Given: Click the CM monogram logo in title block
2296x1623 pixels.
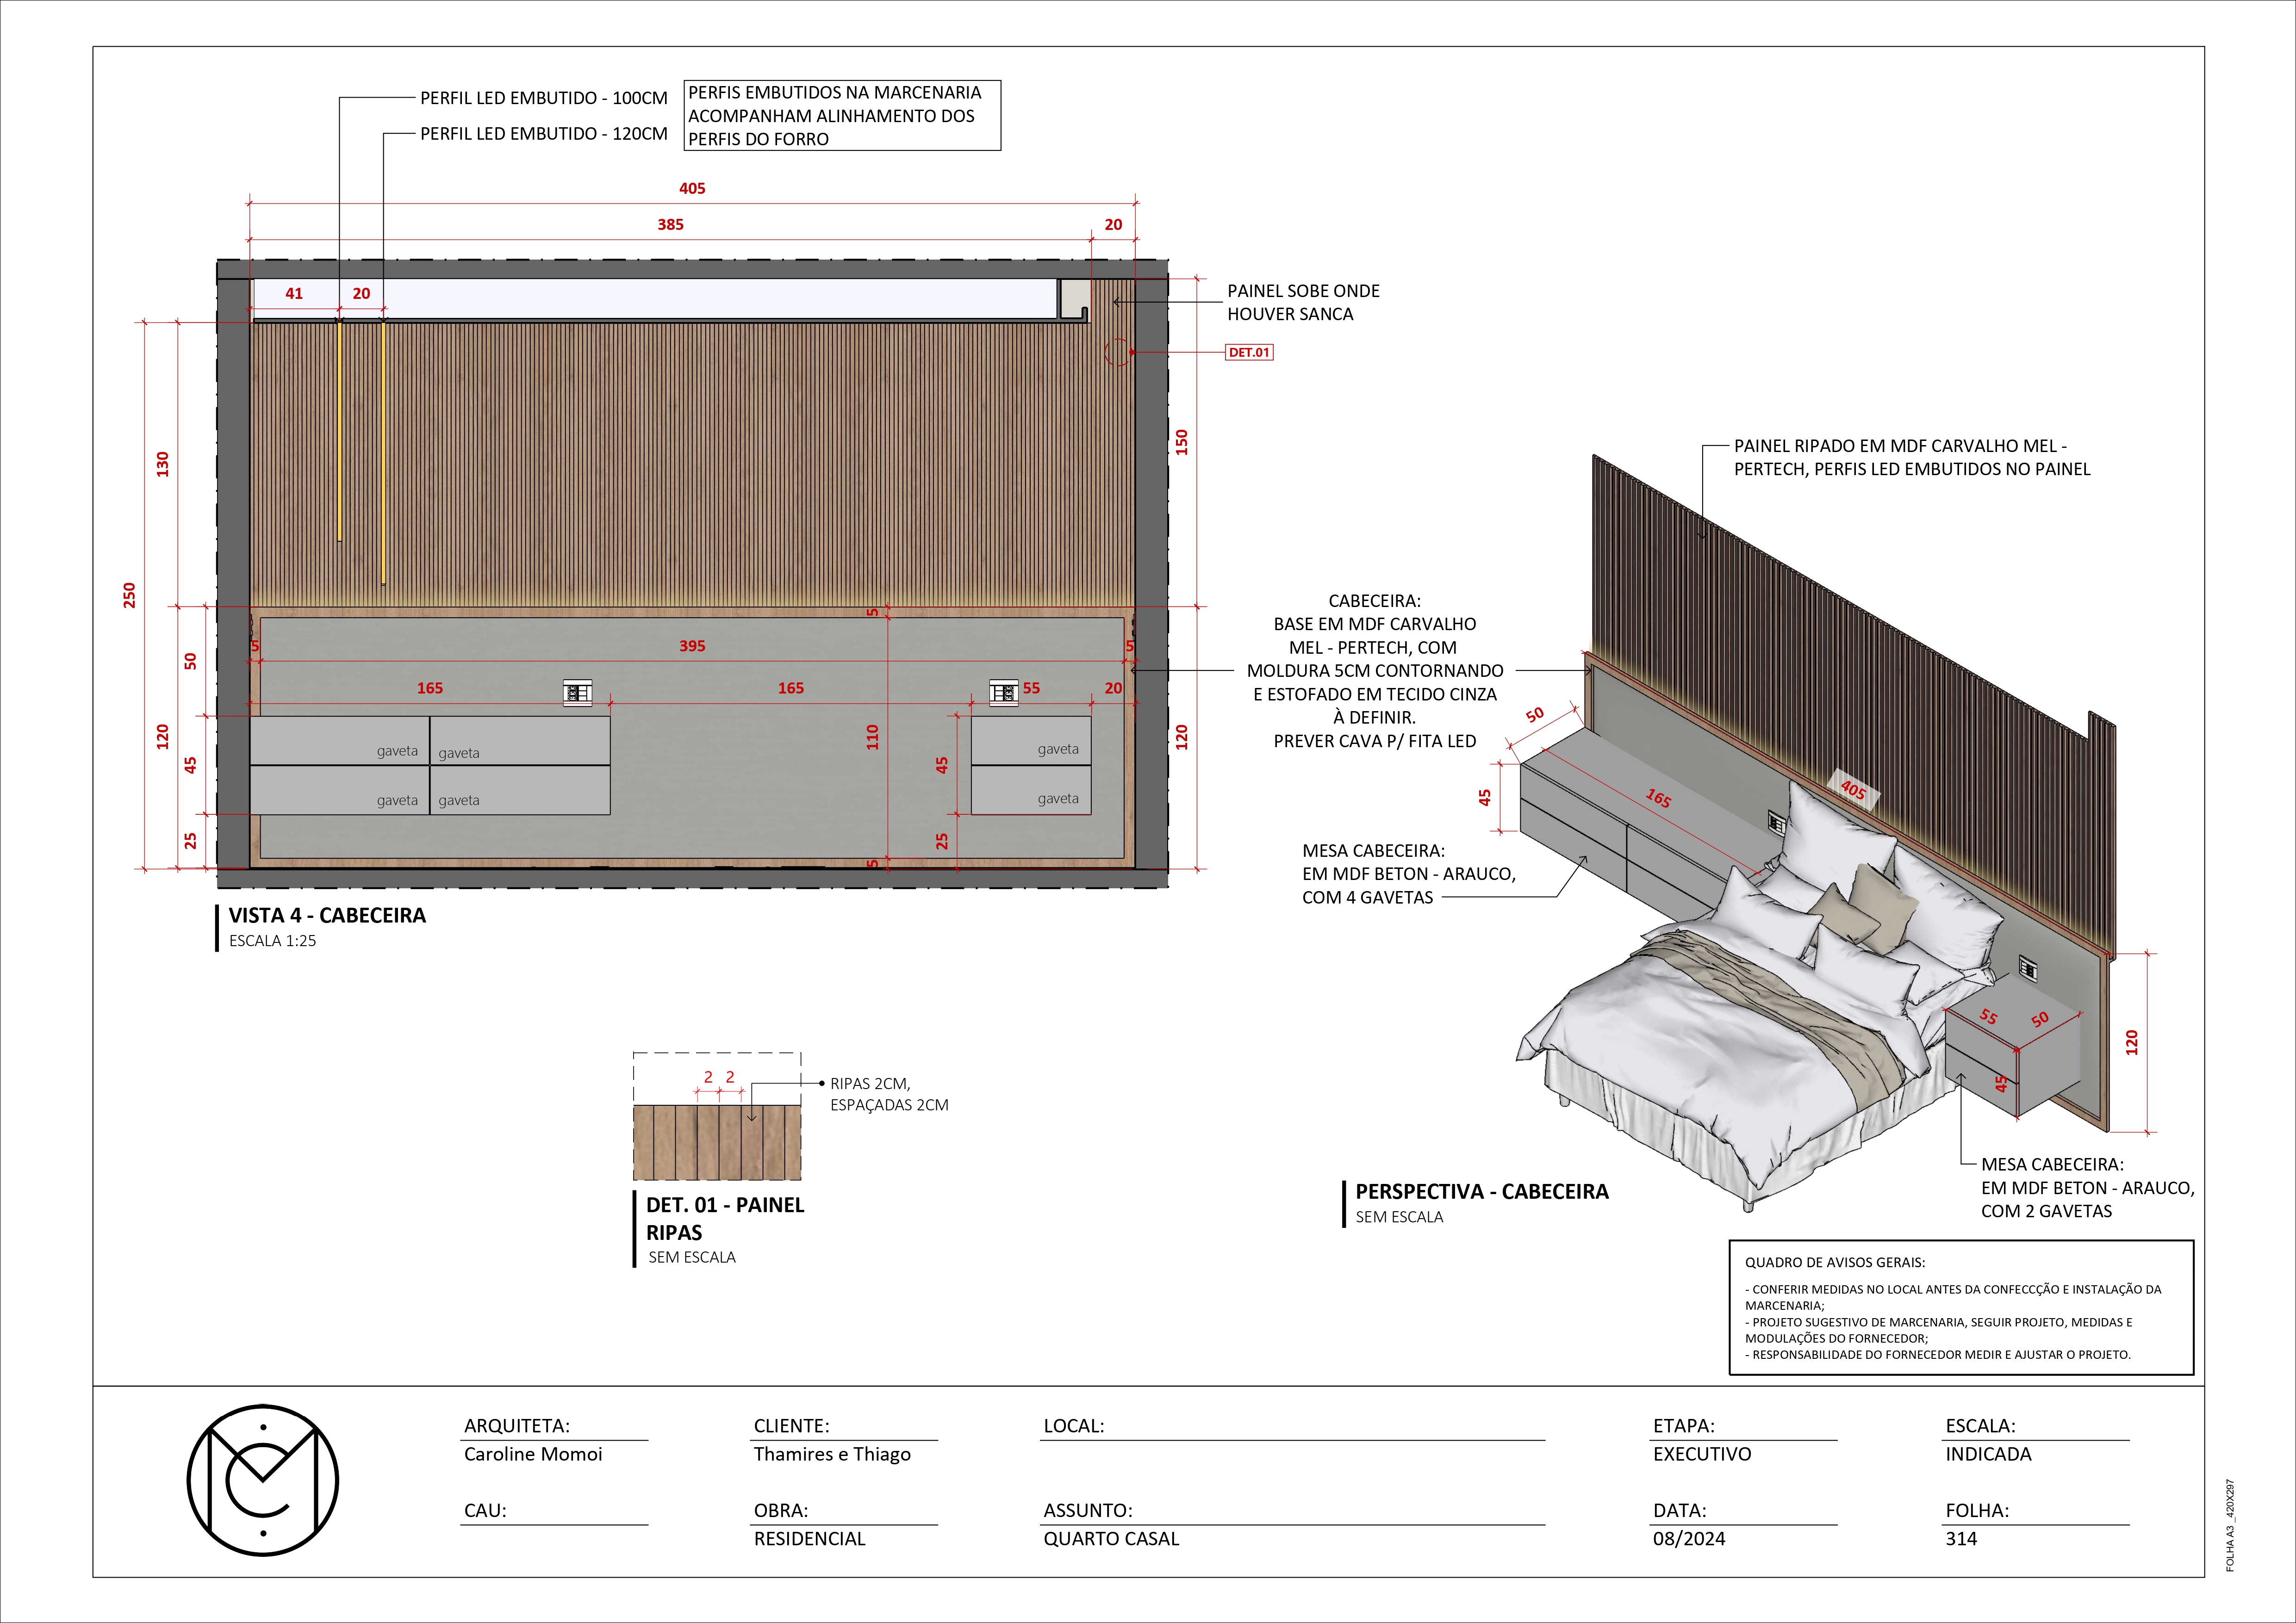Looking at the screenshot, I should pyautogui.click(x=263, y=1480).
